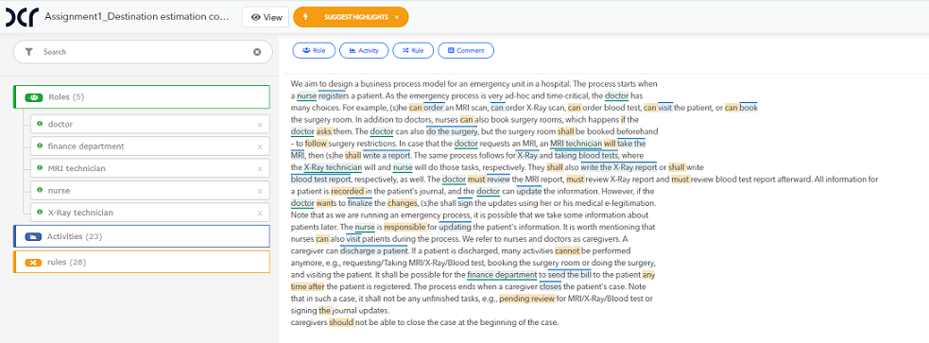
Task: Click the orange rules shuffle icon
Action: tap(33, 262)
